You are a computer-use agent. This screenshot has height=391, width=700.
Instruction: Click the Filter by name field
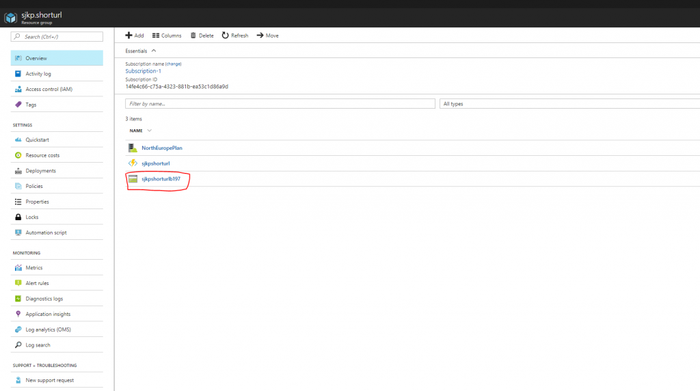point(280,104)
